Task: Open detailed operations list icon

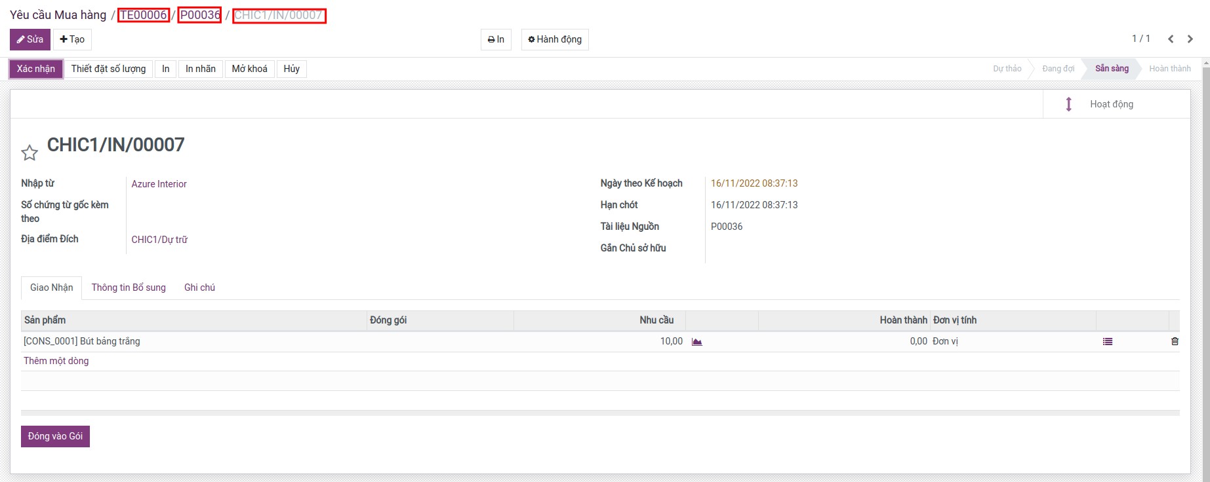Action: click(x=1108, y=342)
